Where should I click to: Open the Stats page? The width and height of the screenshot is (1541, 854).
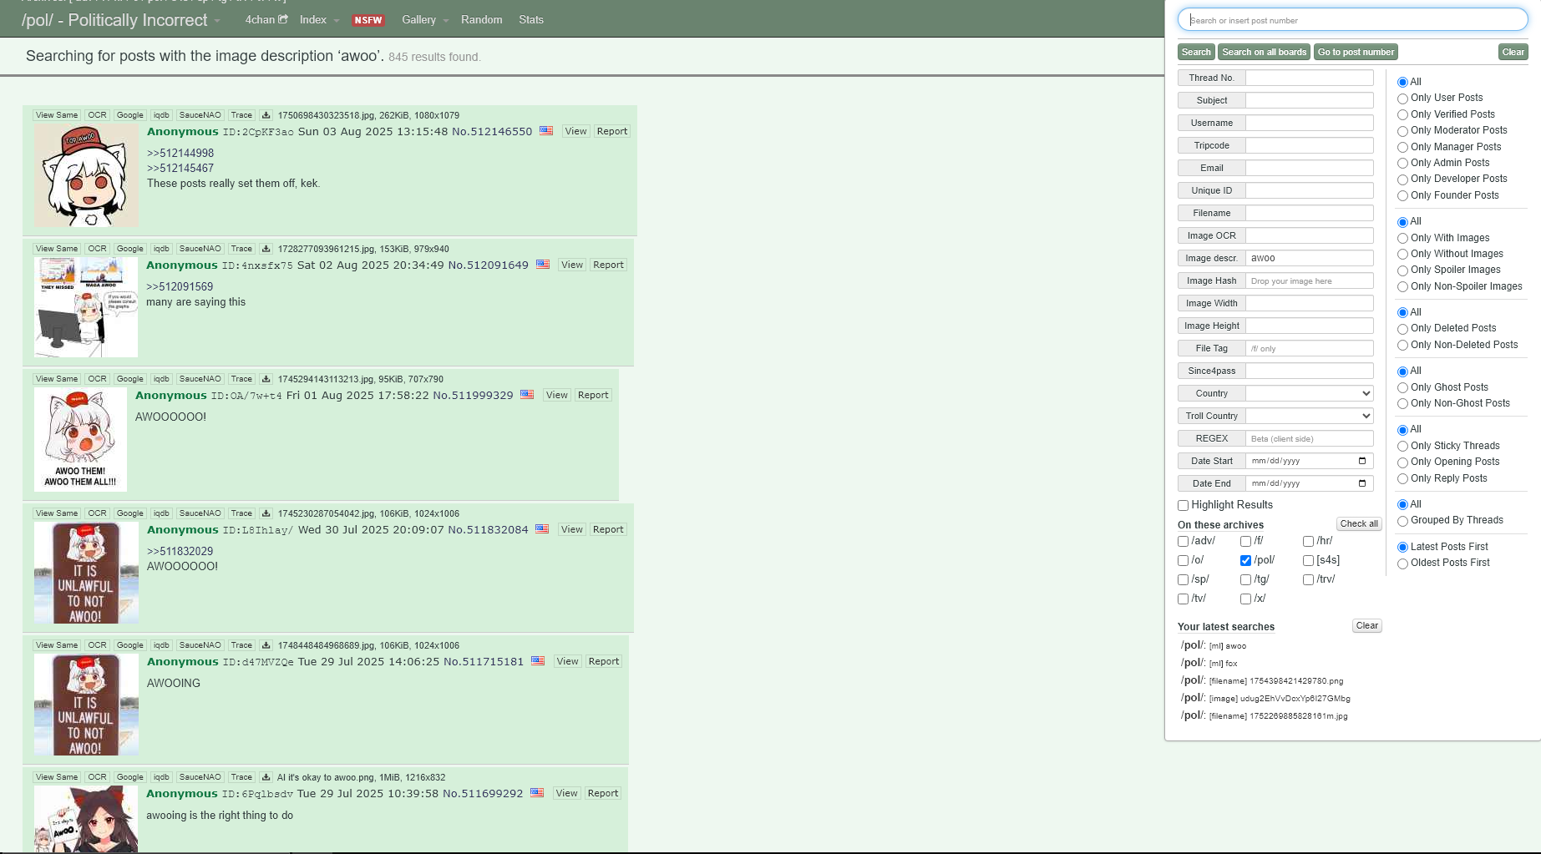pos(531,19)
